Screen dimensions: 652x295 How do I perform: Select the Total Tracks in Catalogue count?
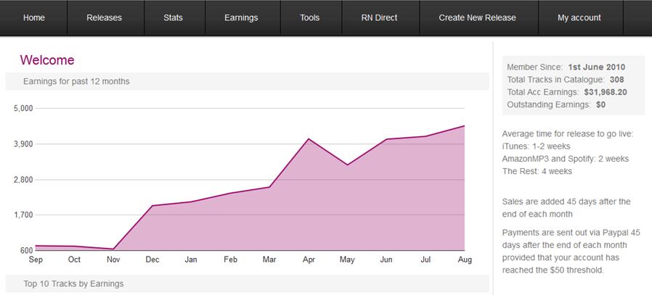(616, 80)
